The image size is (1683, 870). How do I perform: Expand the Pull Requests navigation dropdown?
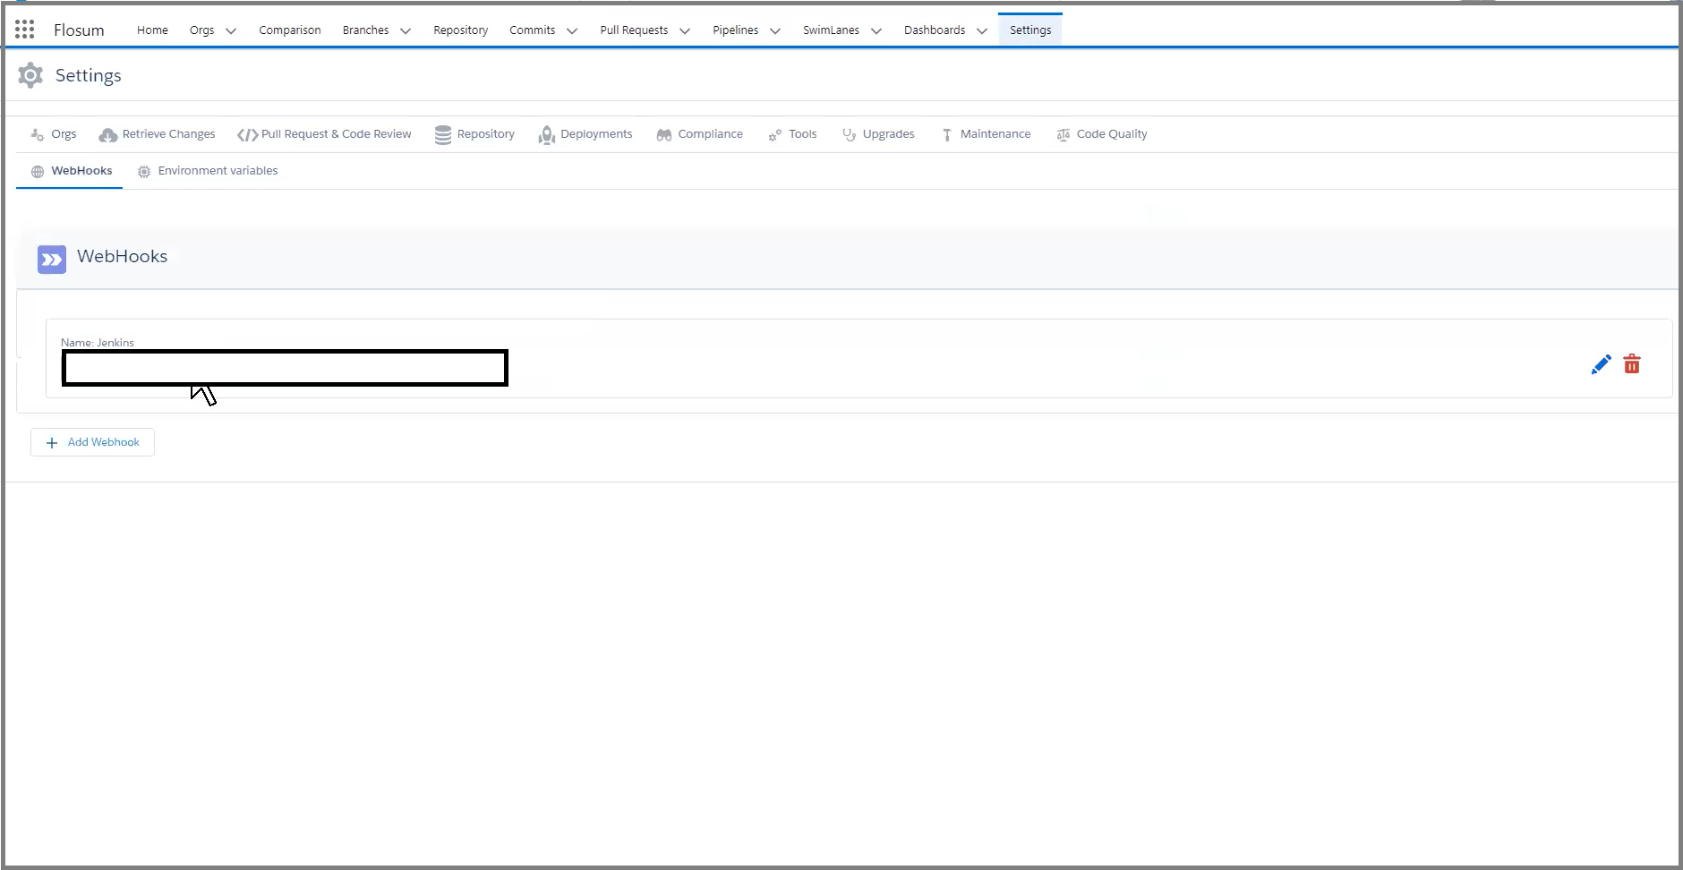[685, 30]
